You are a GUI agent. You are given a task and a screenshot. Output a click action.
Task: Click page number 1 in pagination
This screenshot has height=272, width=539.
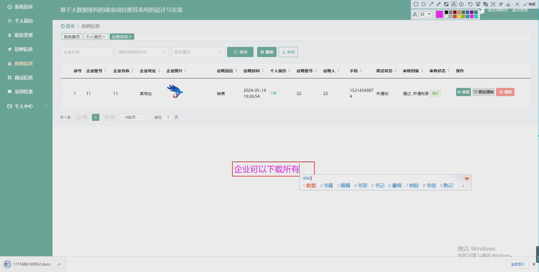click(x=96, y=117)
